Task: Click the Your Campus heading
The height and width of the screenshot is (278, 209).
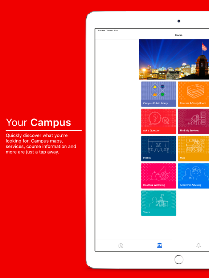Action: [38, 122]
